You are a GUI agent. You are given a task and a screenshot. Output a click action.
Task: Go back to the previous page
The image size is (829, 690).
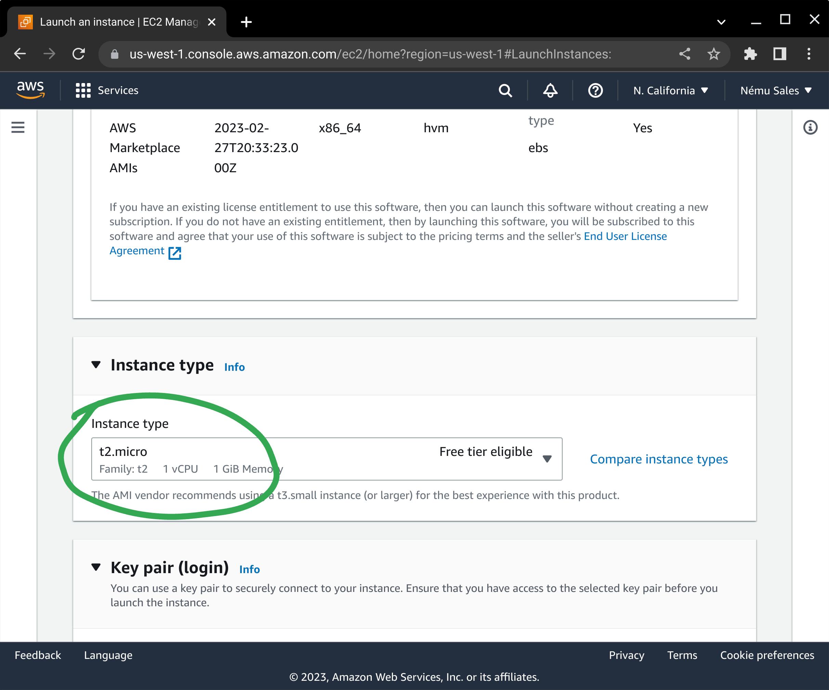pos(20,54)
